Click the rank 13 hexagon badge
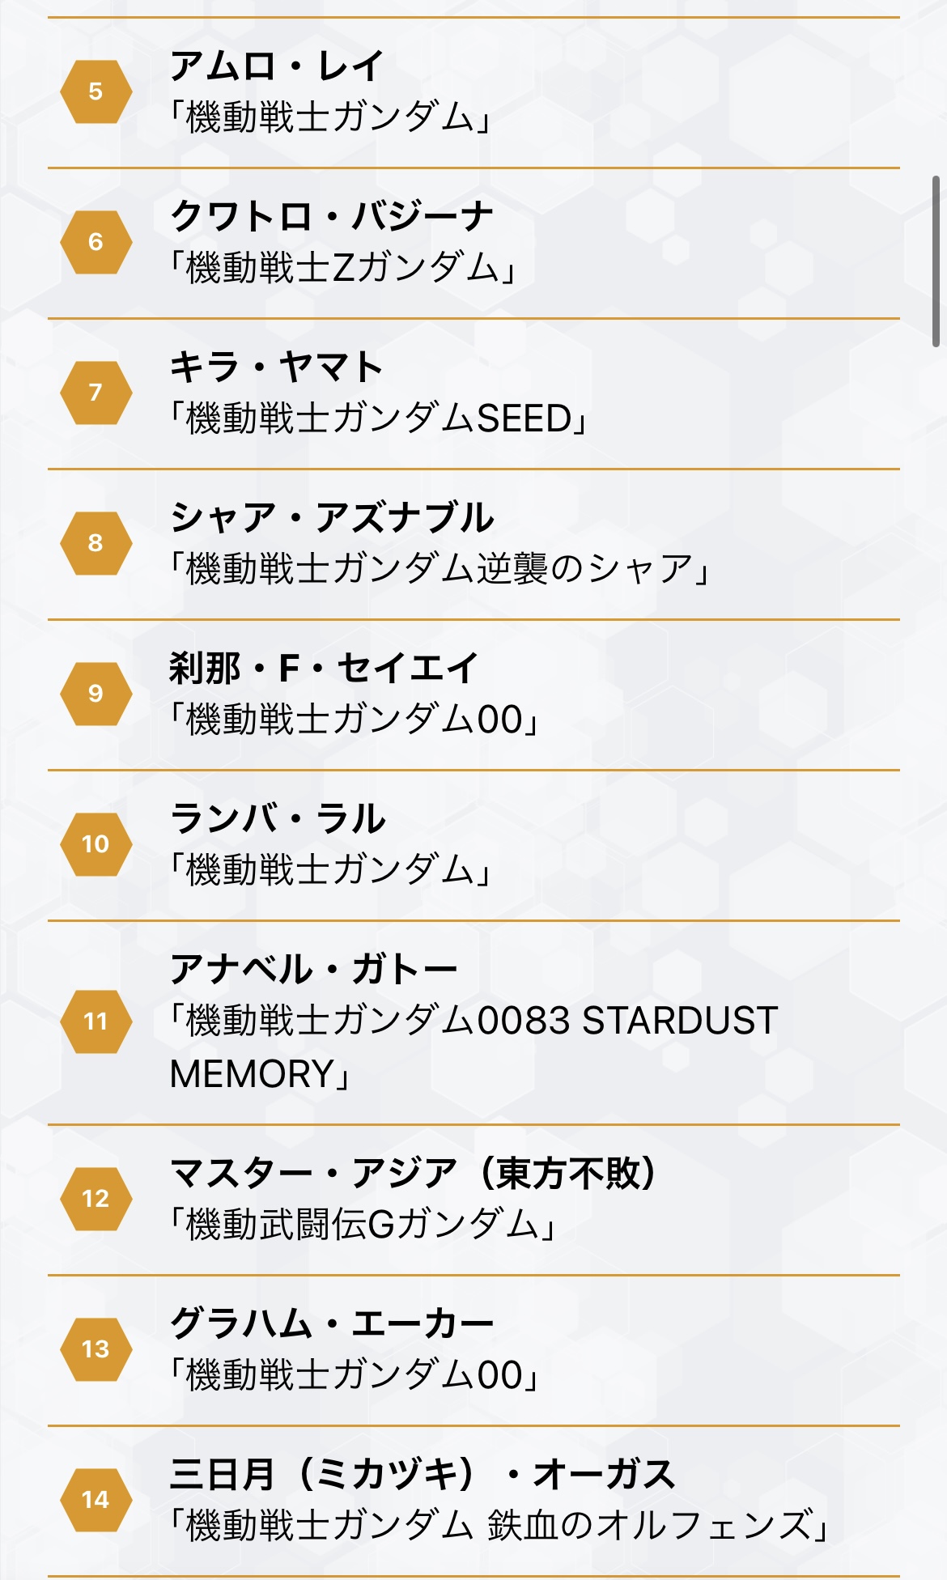This screenshot has width=947, height=1580. [96, 1349]
